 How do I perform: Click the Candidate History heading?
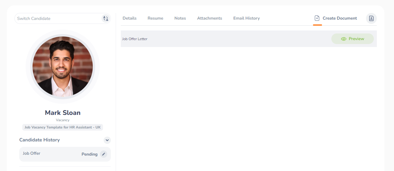point(39,140)
